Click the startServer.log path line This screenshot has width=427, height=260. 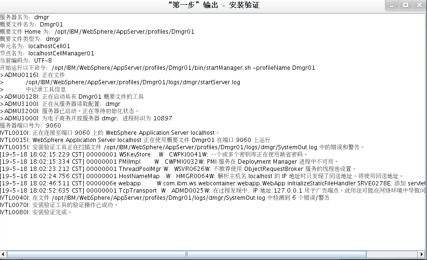120,82
